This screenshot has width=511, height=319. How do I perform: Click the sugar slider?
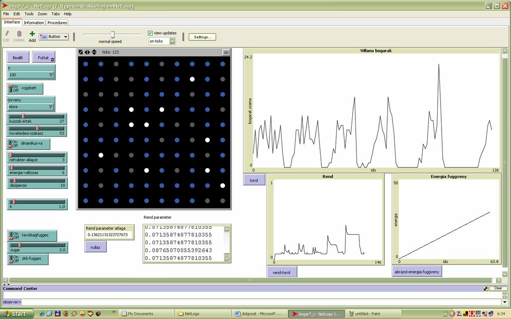37,247
